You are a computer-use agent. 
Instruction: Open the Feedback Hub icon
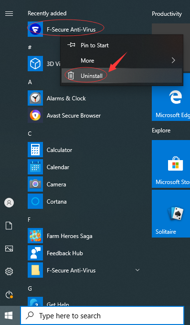(35, 253)
